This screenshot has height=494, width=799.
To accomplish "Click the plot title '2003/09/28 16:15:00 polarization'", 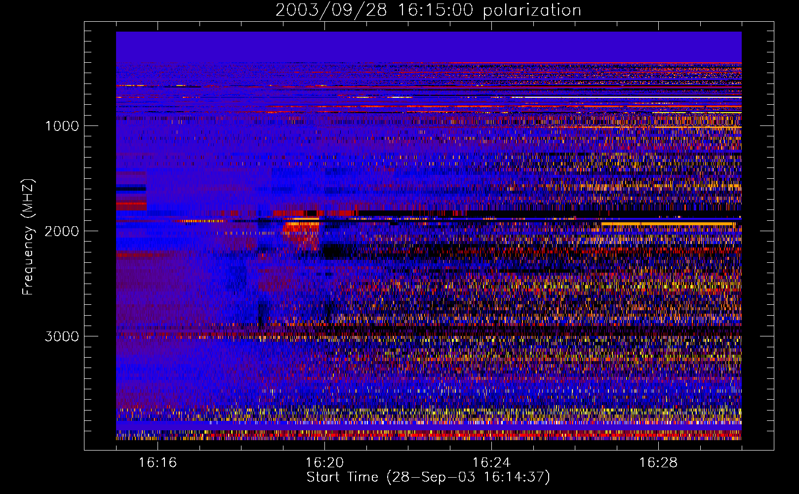I will (428, 10).
